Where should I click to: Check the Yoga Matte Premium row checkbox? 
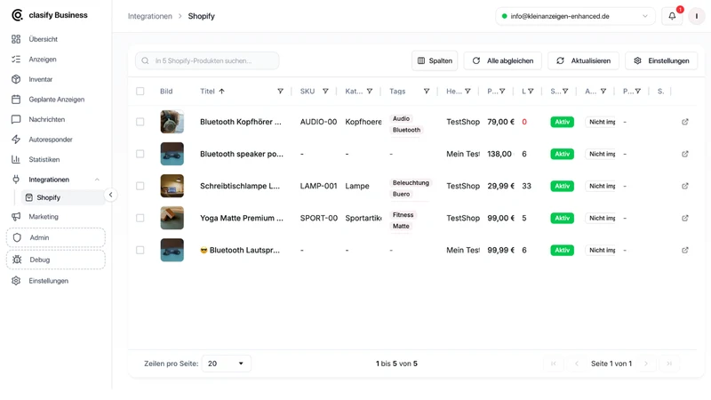click(x=140, y=218)
